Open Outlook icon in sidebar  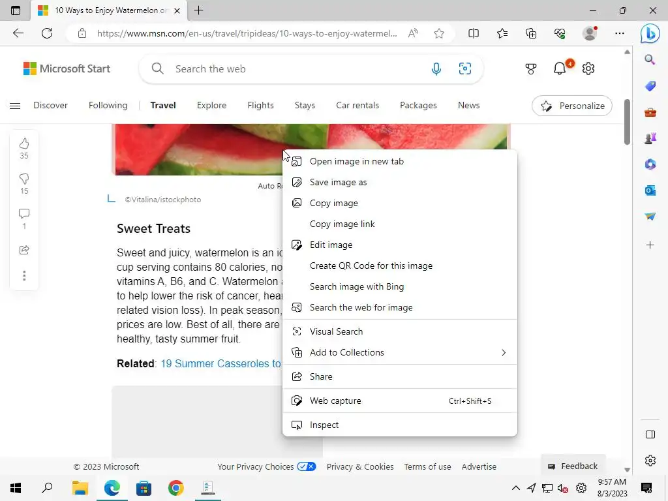650,190
